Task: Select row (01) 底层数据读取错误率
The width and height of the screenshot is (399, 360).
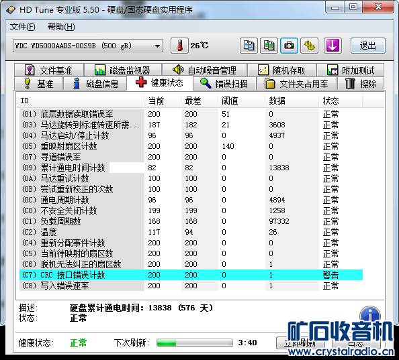Action: click(191, 114)
